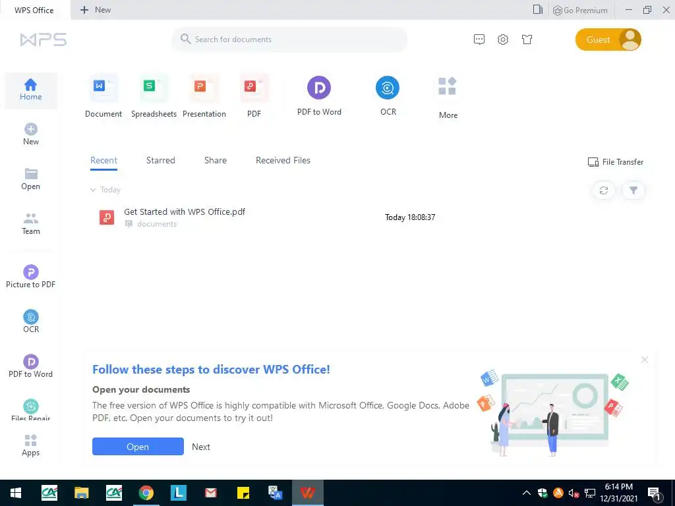Image resolution: width=675 pixels, height=506 pixels.
Task: Sign in via Guest account button
Action: pyautogui.click(x=608, y=40)
